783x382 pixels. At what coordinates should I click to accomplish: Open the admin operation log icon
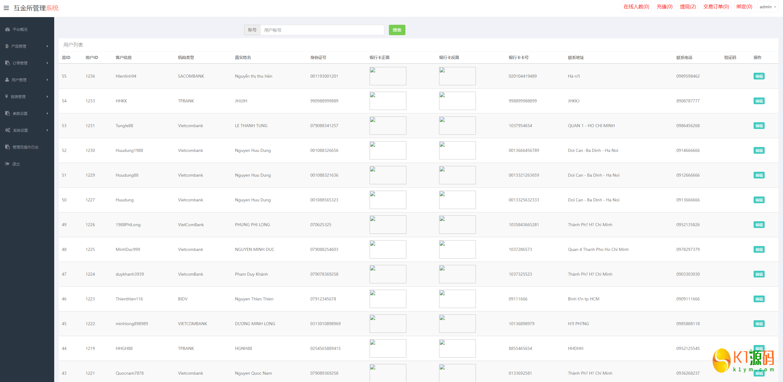click(x=7, y=147)
